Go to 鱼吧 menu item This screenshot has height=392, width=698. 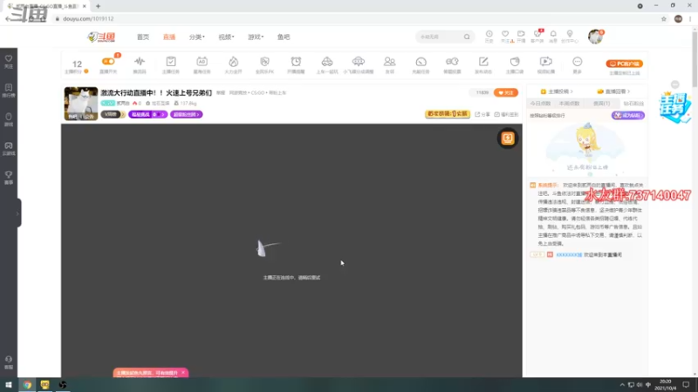[284, 37]
